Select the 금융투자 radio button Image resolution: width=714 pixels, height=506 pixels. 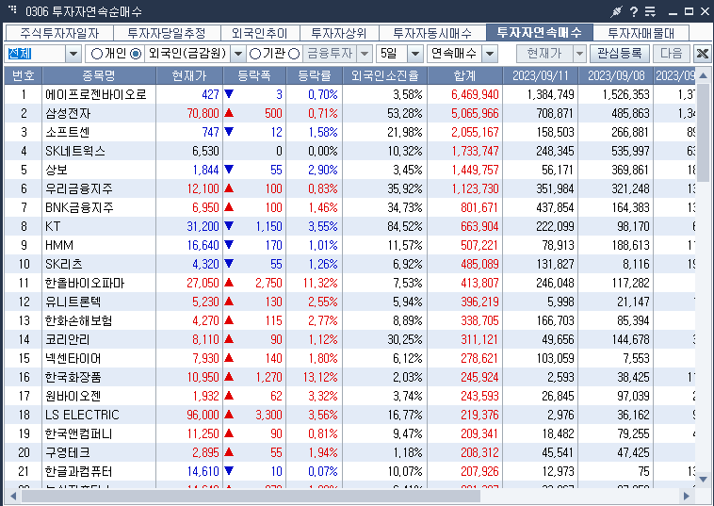[x=294, y=54]
